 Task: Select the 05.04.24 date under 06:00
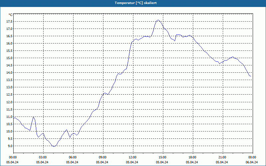coord(72,162)
